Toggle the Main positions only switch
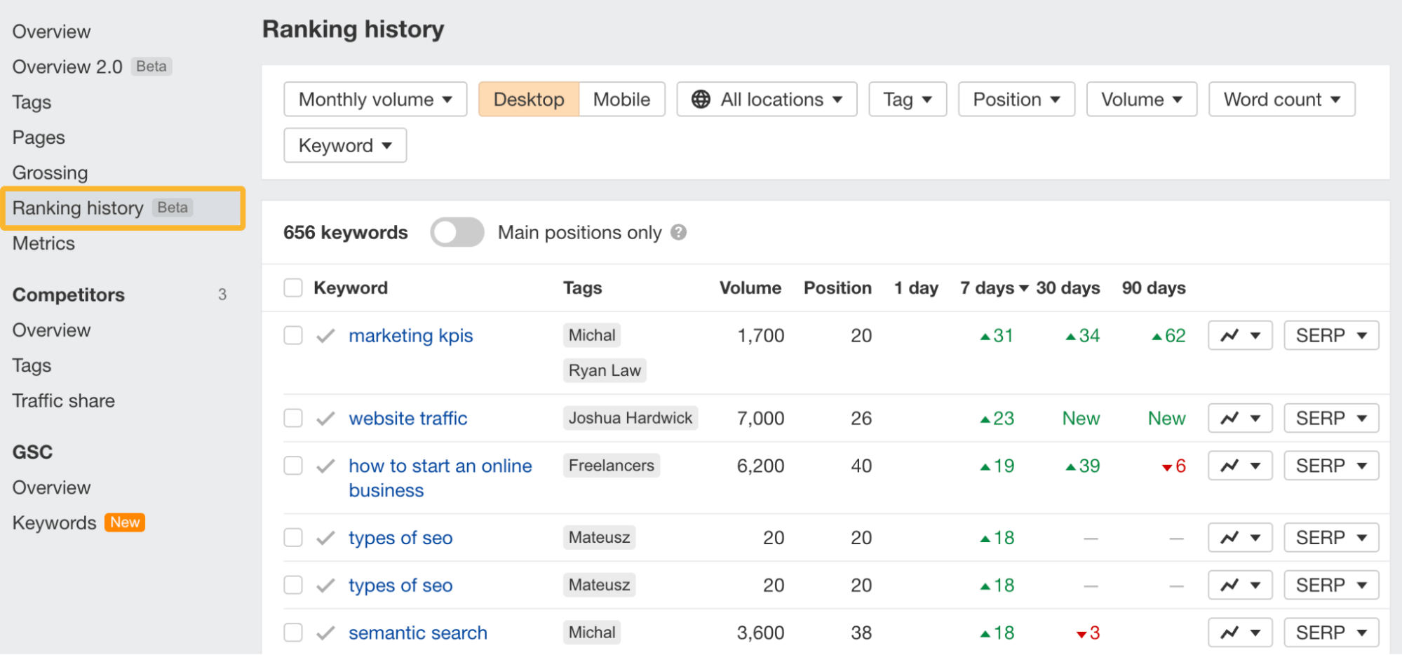This screenshot has height=655, width=1402. pos(457,232)
